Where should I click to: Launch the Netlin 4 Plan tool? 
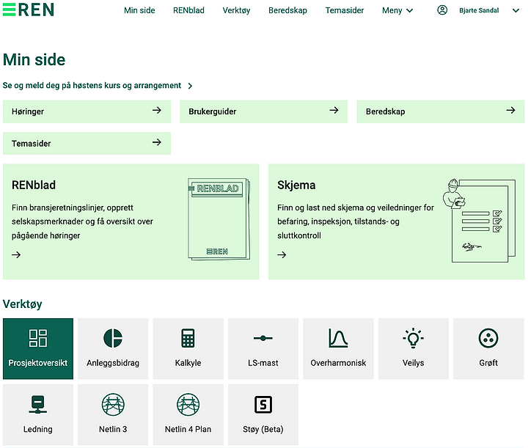[188, 415]
